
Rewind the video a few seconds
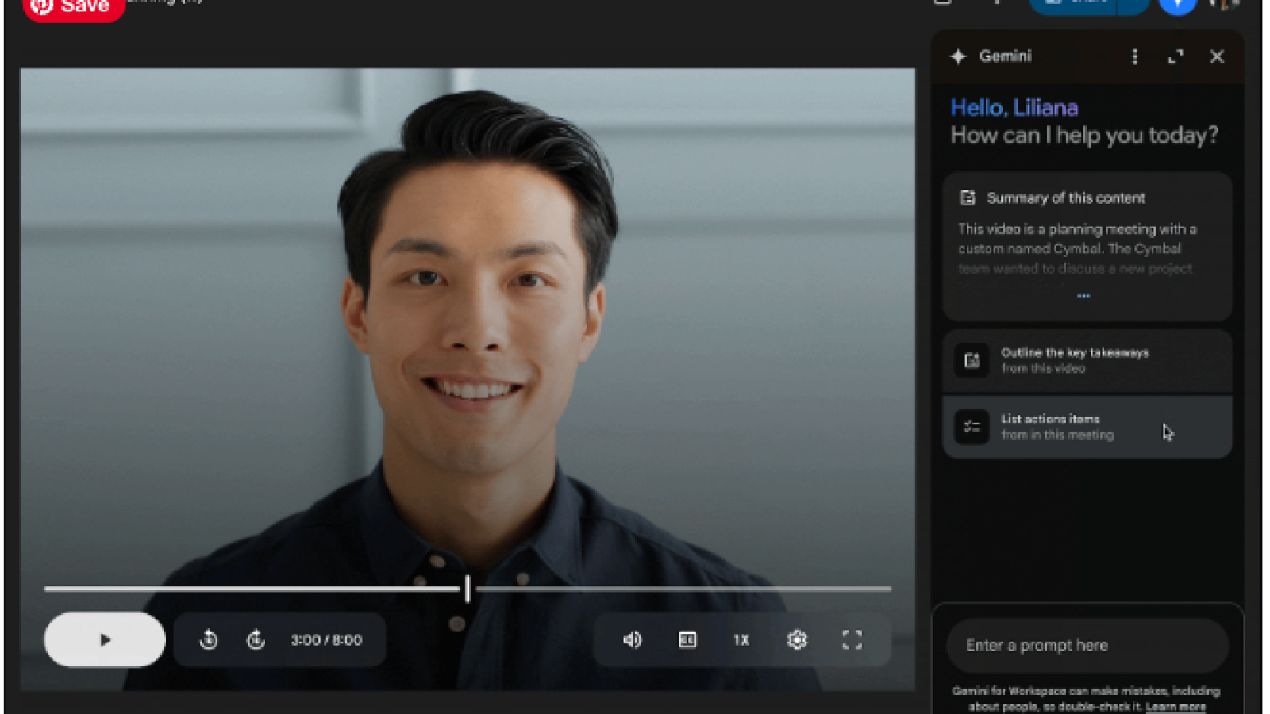coord(209,639)
